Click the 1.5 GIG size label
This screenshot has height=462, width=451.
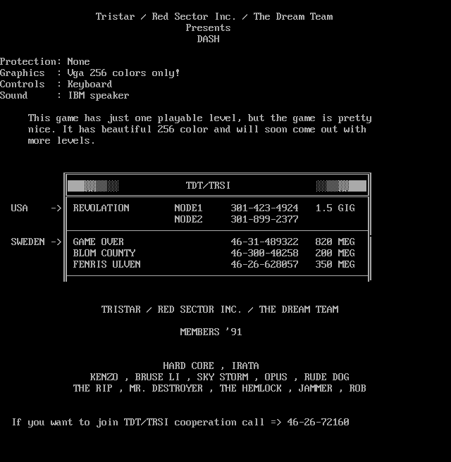coord(335,208)
